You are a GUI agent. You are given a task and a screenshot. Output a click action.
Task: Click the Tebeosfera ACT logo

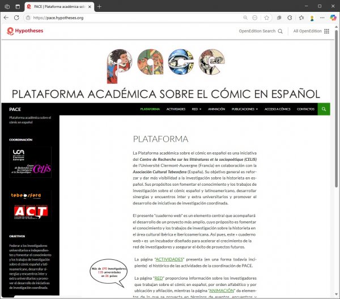pyautogui.click(x=31, y=206)
